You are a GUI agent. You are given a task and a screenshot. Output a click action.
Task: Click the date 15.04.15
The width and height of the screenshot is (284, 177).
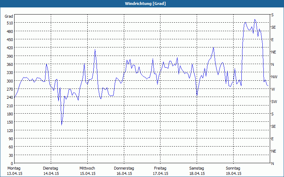point(88,173)
